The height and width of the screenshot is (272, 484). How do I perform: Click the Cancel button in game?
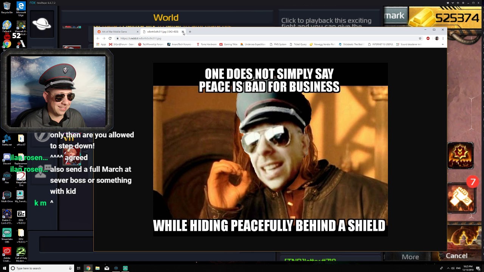[457, 256]
